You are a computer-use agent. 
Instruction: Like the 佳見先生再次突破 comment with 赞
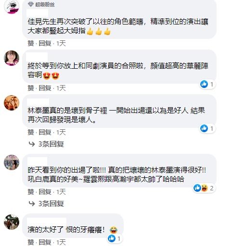(31, 43)
